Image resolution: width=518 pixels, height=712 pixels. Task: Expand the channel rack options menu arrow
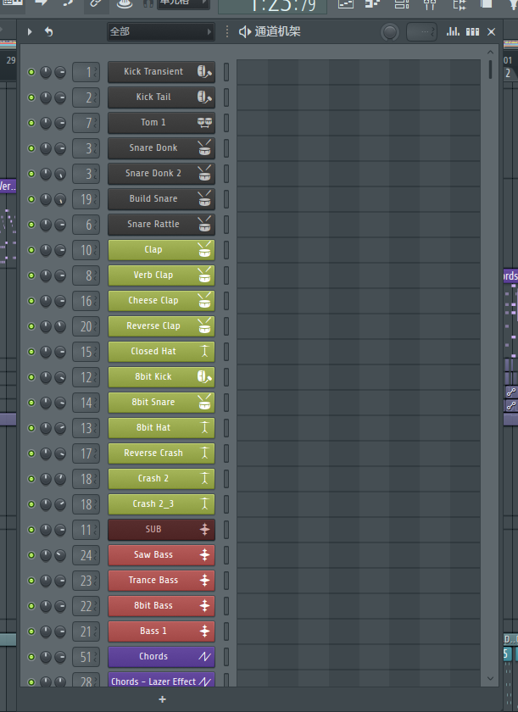point(31,32)
